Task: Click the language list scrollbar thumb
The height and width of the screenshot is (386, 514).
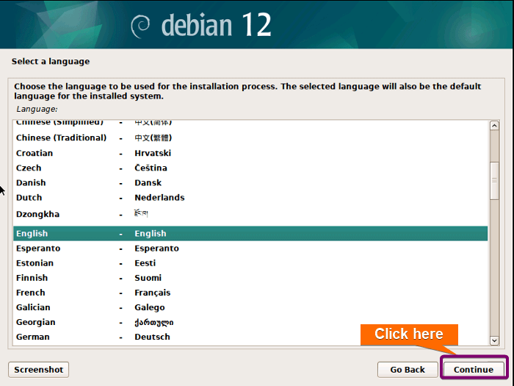Action: pyautogui.click(x=494, y=181)
